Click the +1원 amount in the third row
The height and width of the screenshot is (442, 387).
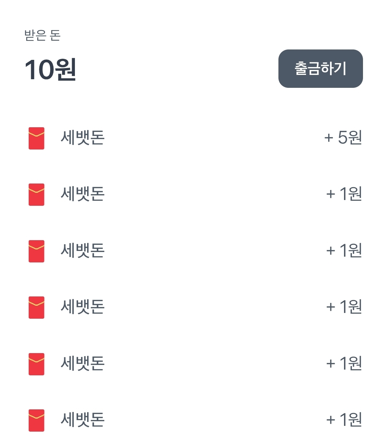[x=344, y=250]
